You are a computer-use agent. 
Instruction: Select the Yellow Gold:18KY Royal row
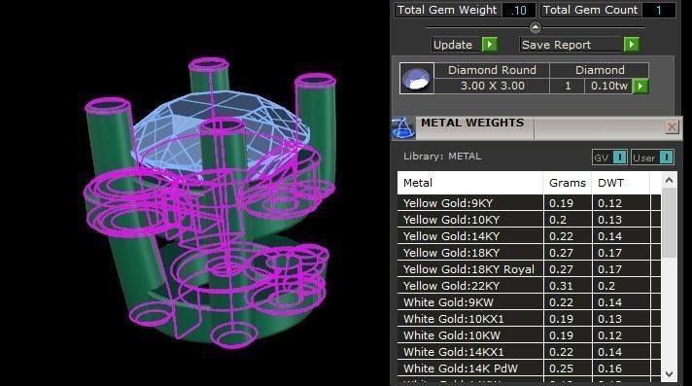(529, 269)
